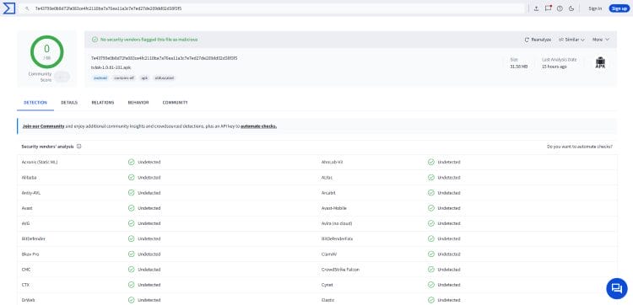
Task: Click the Avast-Mobile check icon
Action: (x=431, y=208)
